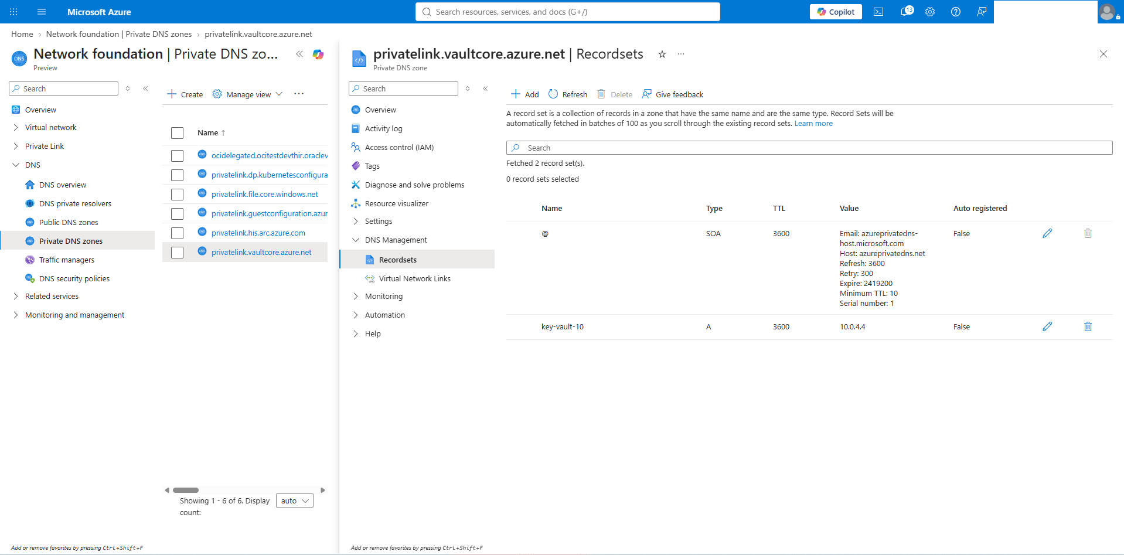This screenshot has height=555, width=1124.
Task: Open Cloud Shell icon in top bar
Action: click(x=878, y=12)
